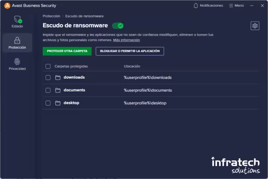268x179 pixels.
Task: Open Notificaciones bell
Action: coord(208,6)
